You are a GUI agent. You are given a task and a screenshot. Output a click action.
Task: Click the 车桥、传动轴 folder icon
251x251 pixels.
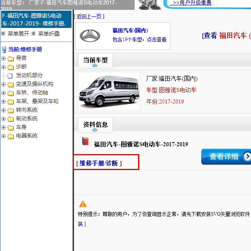pyautogui.click(x=11, y=93)
